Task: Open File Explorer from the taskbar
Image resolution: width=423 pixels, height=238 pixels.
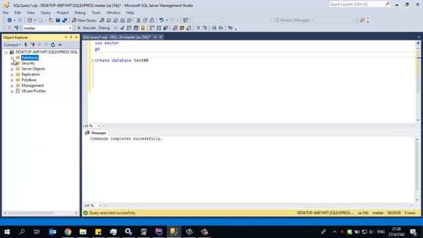Action: coord(83,232)
